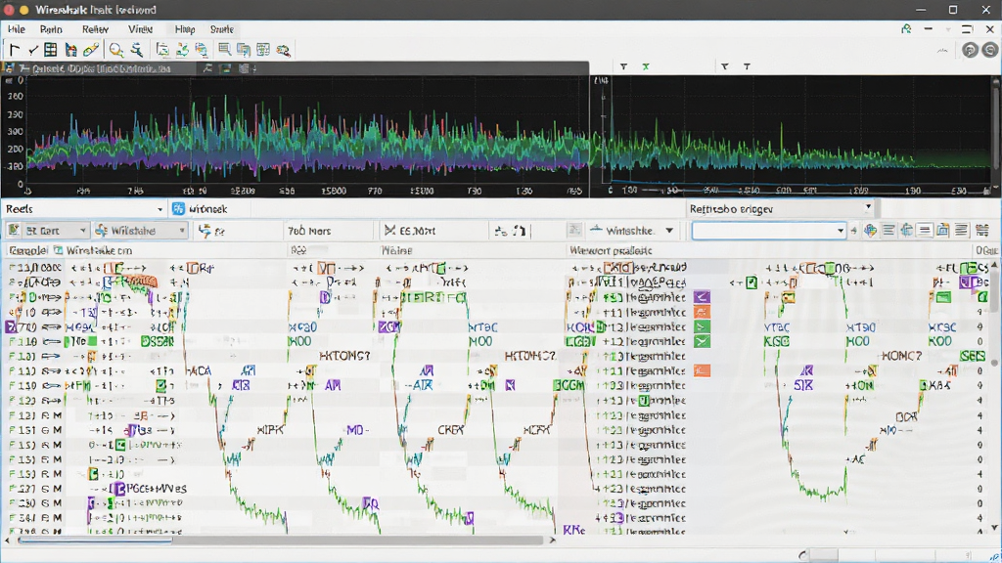Click the checkmark icon in the main toolbar
This screenshot has height=563, width=1002.
[x=32, y=50]
